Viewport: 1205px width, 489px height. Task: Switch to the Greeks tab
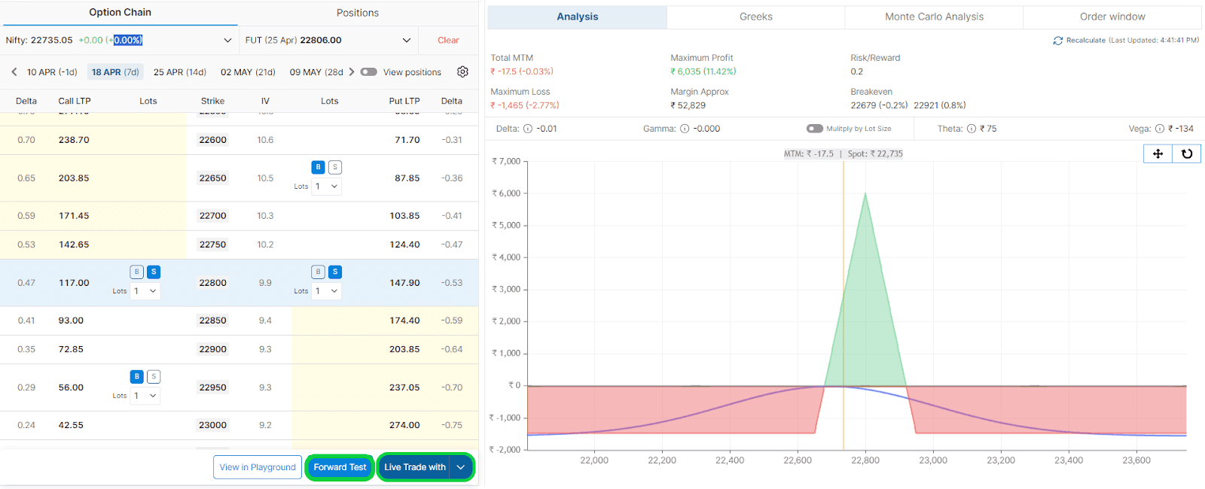[755, 17]
